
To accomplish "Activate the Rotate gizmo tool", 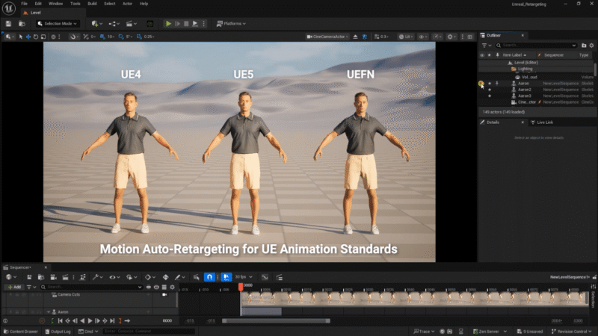I will (36, 37).
